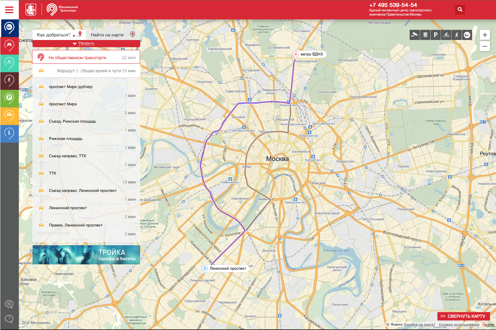Toggle pedestrian map layer

pos(457,35)
